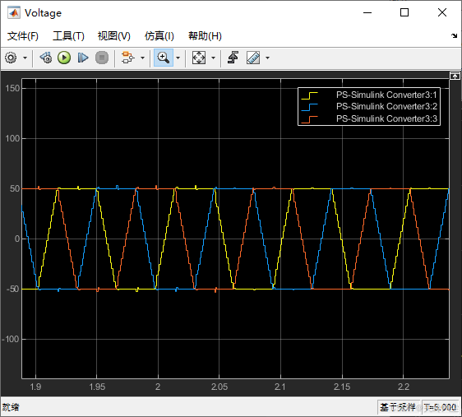The width and height of the screenshot is (462, 417).
Task: Open the scope configuration properties gear
Action: 11,58
